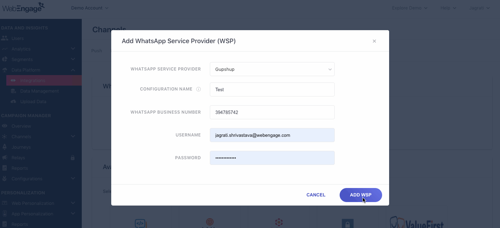Click the Channels sidebar icon
The height and width of the screenshot is (228, 500).
(5, 136)
